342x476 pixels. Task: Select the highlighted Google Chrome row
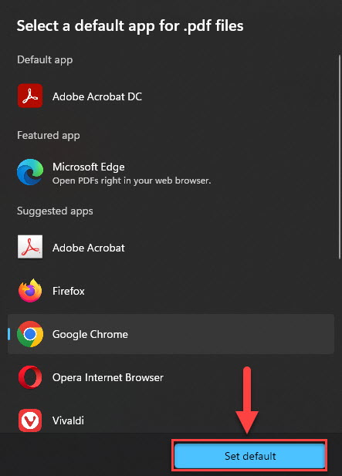pyautogui.click(x=171, y=334)
